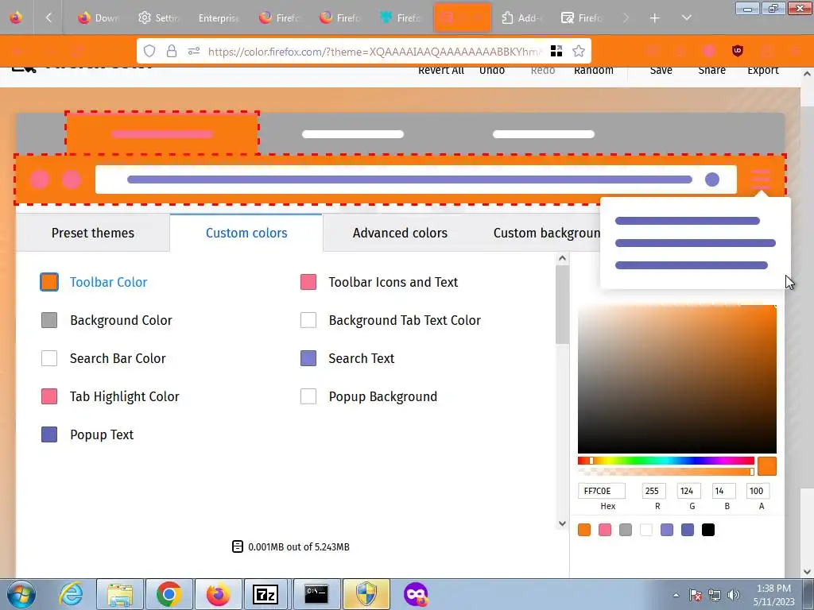Click the tracking protection shield icon

pyautogui.click(x=149, y=51)
